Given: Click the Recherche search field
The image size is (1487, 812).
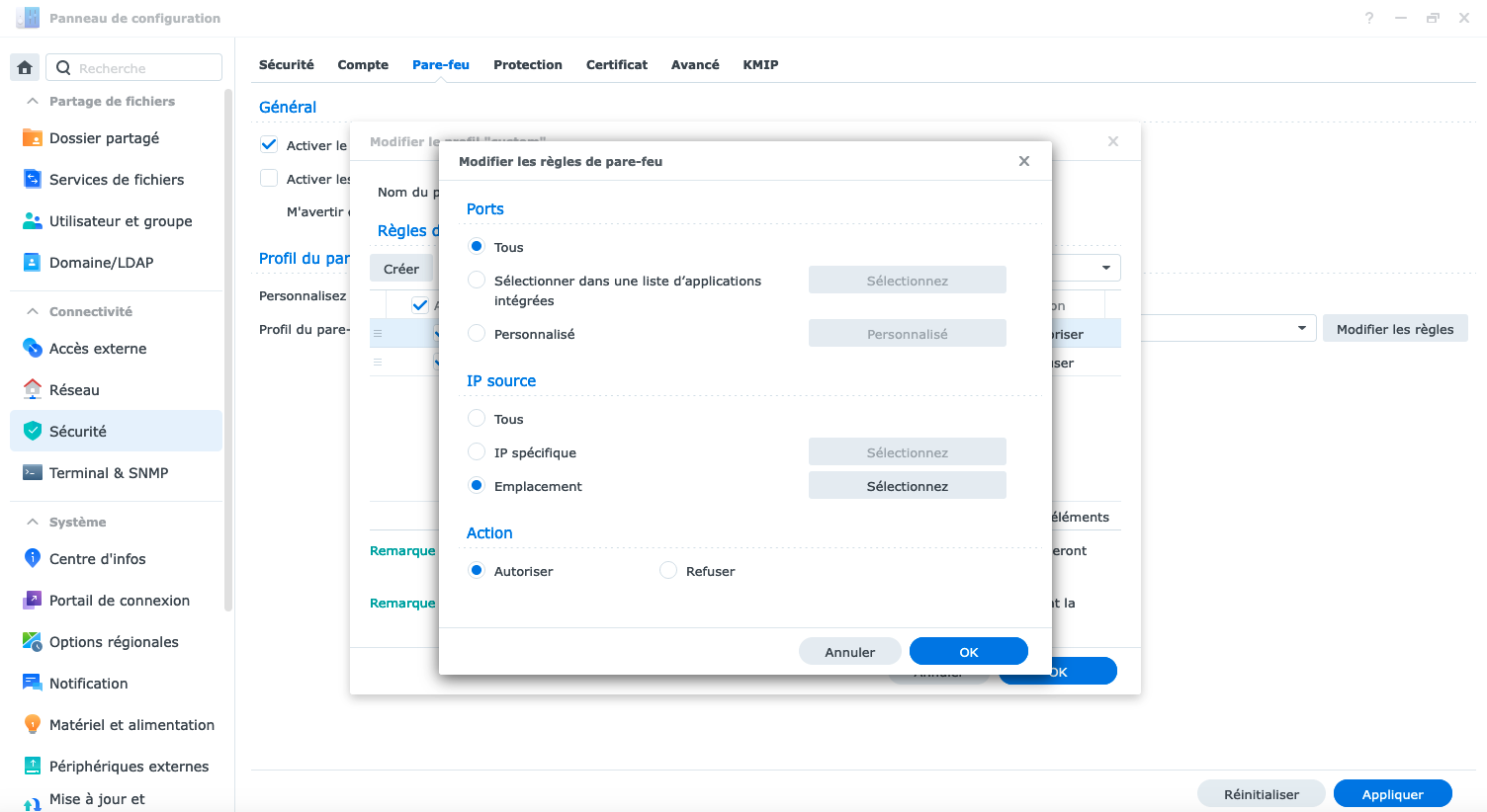Looking at the screenshot, I should [145, 68].
